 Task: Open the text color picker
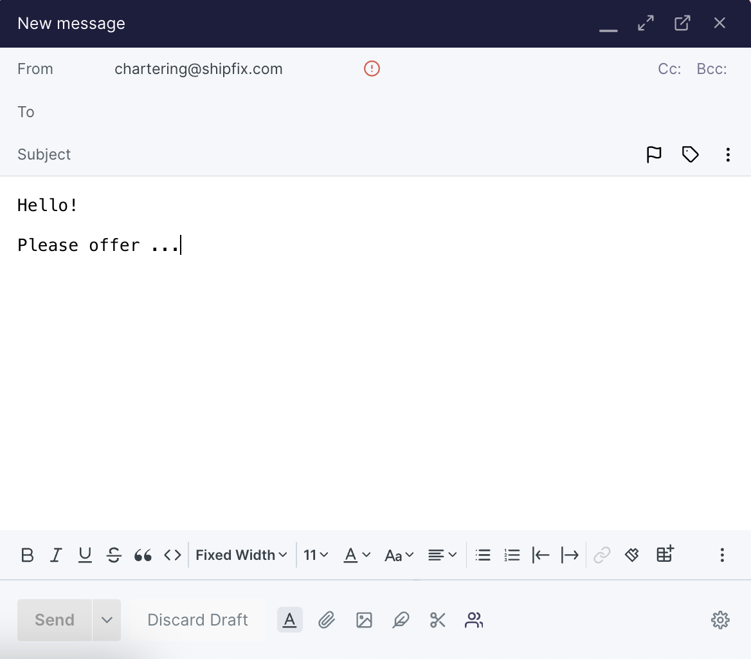[357, 555]
